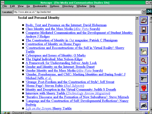152x114 pixels.
Task: Open 'Cyberspace and Issues of Identity: G Marks'
Action: pyautogui.click(x=56, y=55)
